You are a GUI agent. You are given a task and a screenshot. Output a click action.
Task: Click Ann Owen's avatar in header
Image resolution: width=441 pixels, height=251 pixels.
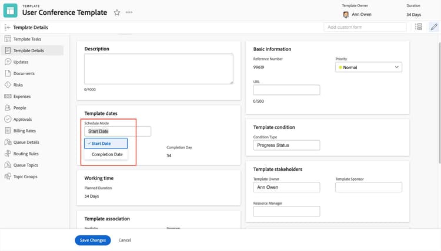tap(346, 15)
